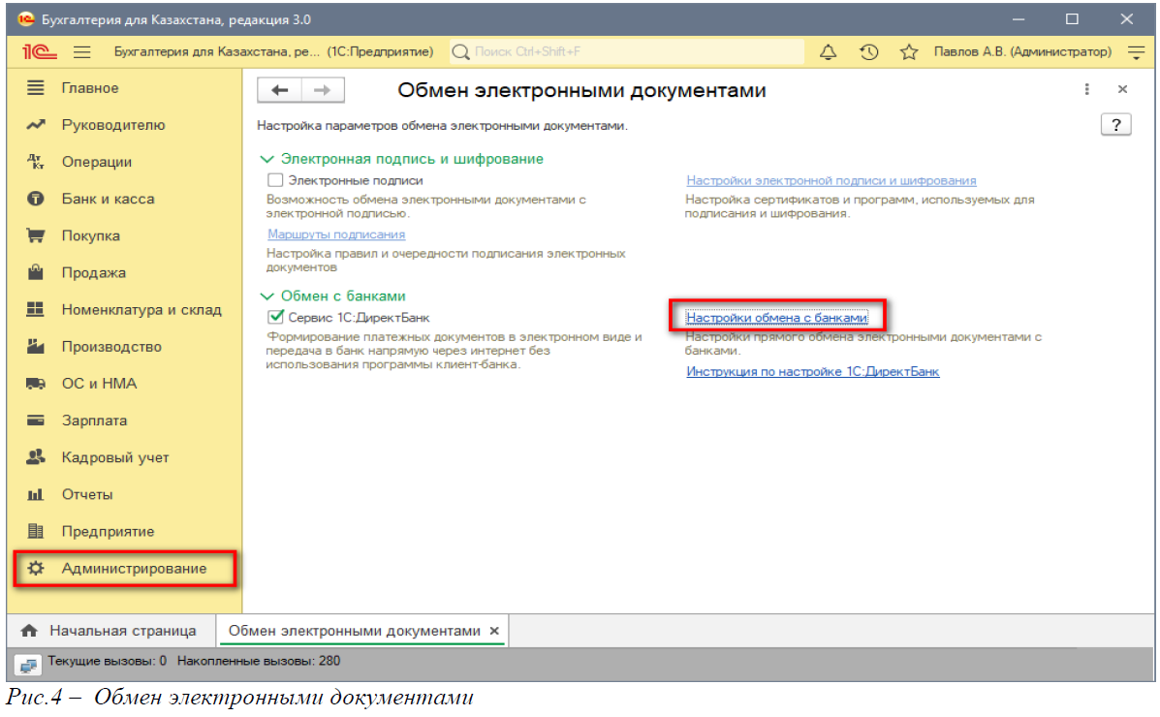Image resolution: width=1160 pixels, height=717 pixels.
Task: Click the hamburger sections menu icon
Action: tap(82, 52)
